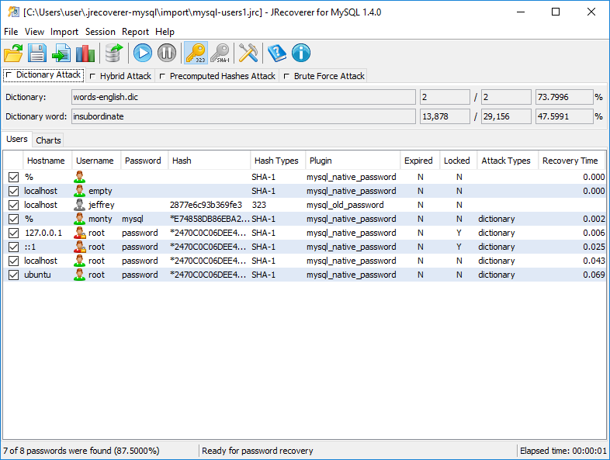Click the locked user icon for ::1 root

click(80, 247)
